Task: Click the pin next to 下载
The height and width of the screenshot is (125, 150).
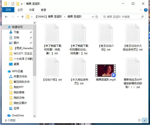Action: tap(31, 32)
